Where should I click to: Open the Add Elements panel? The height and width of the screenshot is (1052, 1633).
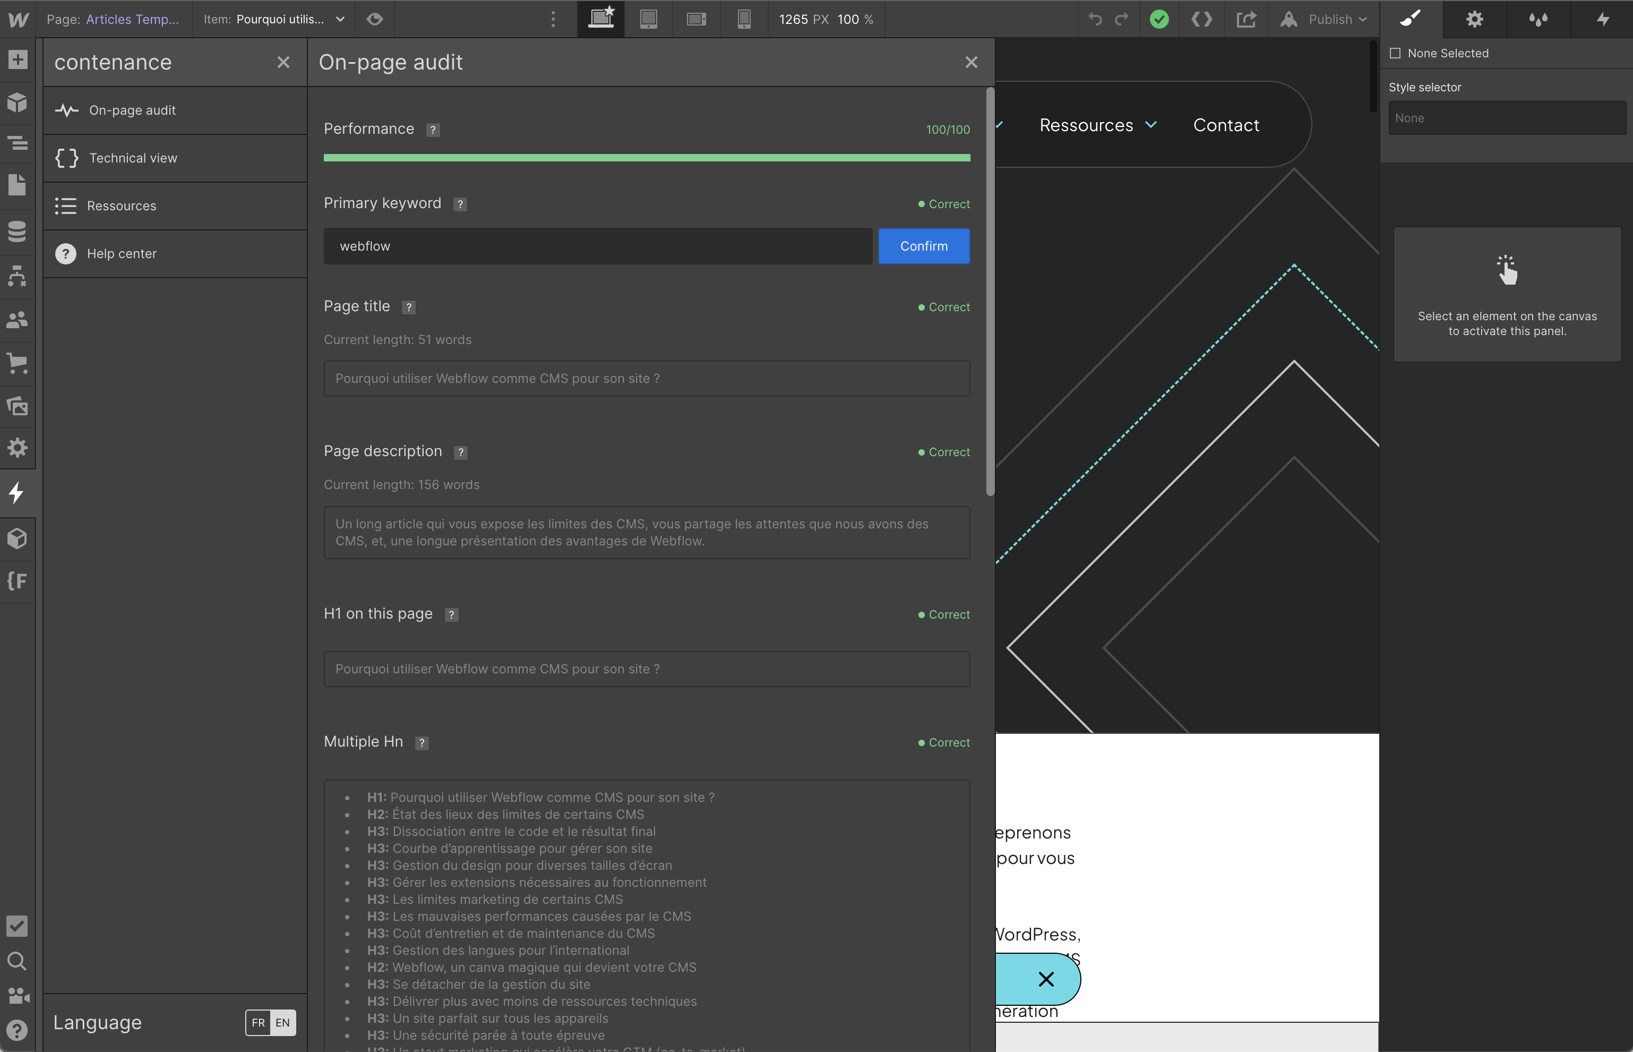(x=17, y=59)
